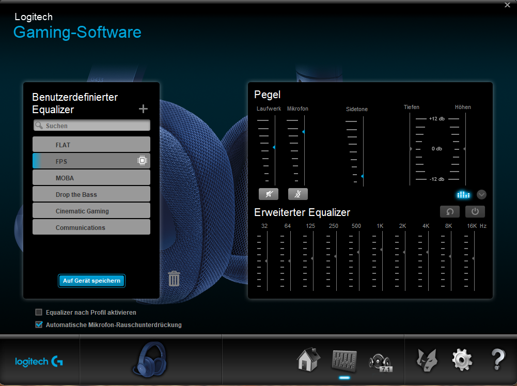Viewport: 517px width, 386px height.
Task: Click the 8K band slider
Action: coord(450,256)
